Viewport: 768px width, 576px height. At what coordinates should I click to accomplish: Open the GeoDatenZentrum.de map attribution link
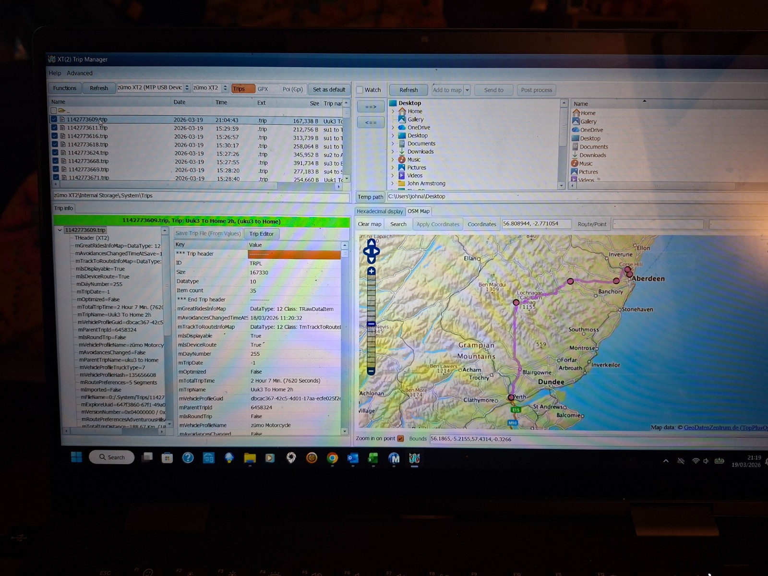(725, 427)
